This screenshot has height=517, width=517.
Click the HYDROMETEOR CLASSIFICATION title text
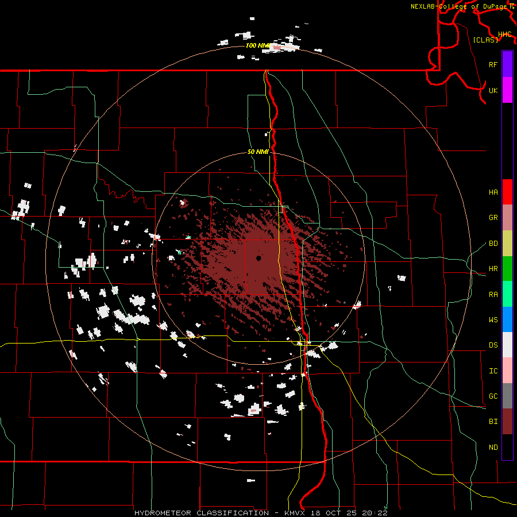[202, 513]
